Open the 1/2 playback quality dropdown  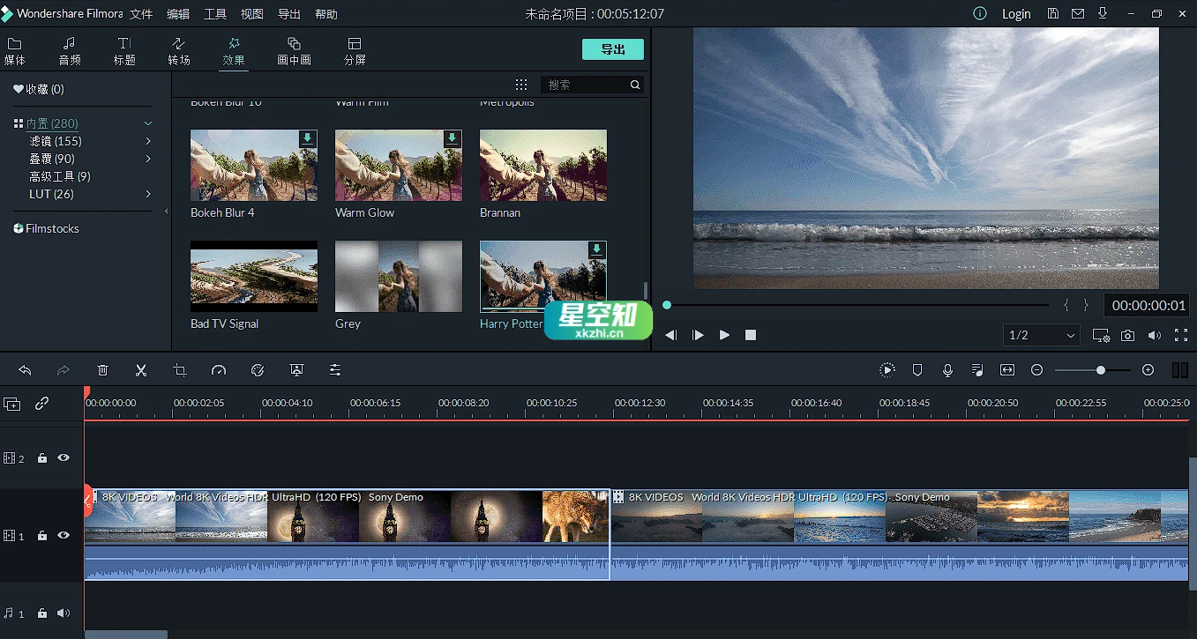point(1041,336)
